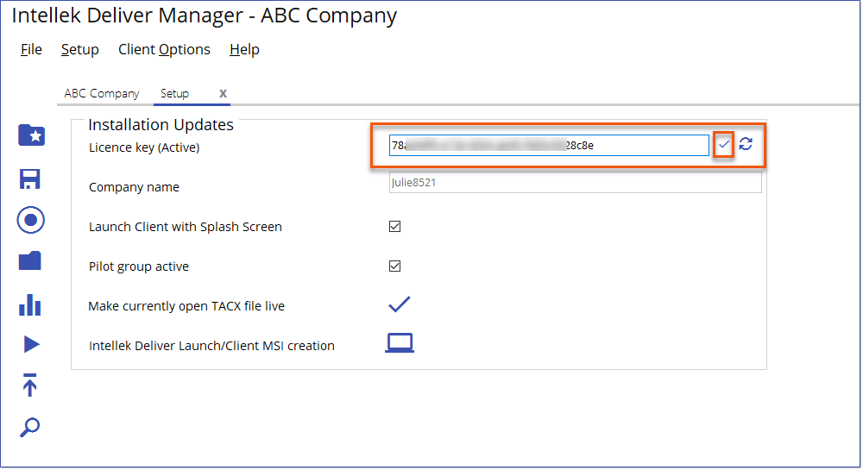
Task: Validate licence key with checkmark icon
Action: [724, 145]
